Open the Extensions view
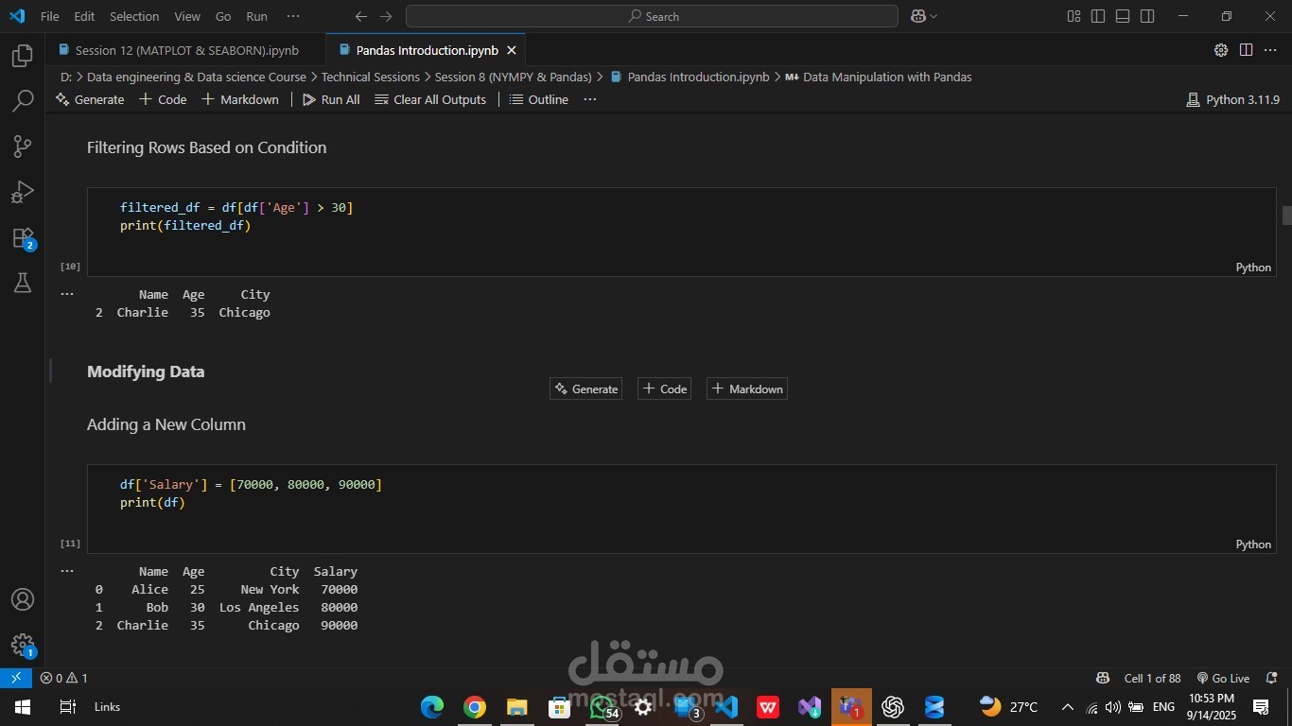Screen dimensions: 1292x726 tap(23, 238)
